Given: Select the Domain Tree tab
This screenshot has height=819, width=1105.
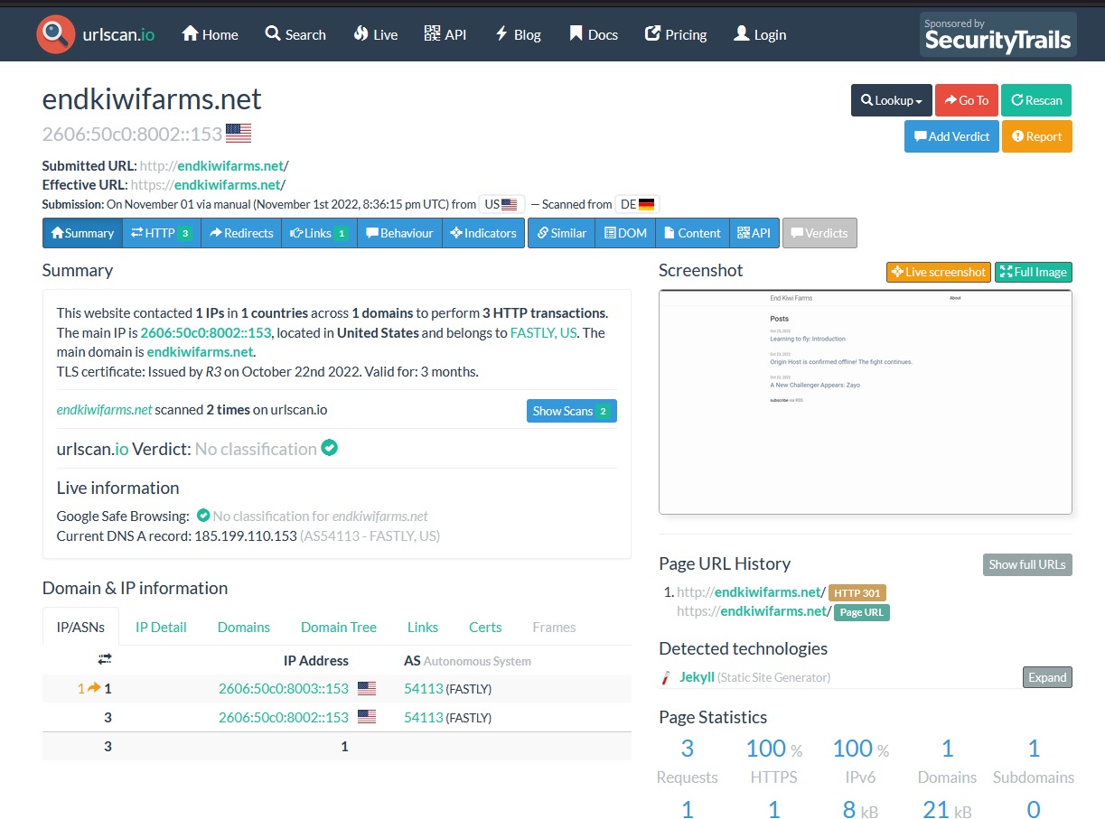Looking at the screenshot, I should point(338,627).
